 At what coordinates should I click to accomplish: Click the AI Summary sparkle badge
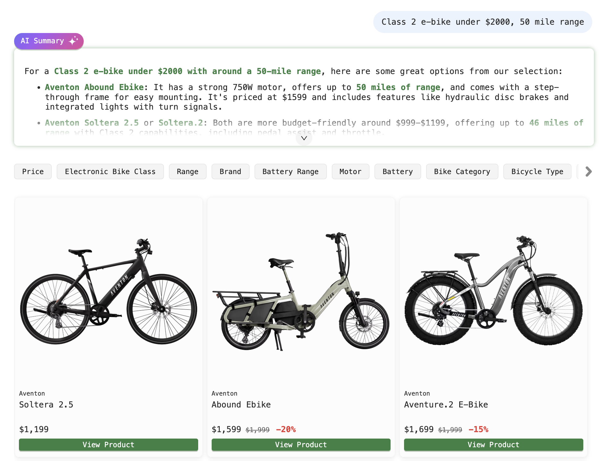point(49,41)
